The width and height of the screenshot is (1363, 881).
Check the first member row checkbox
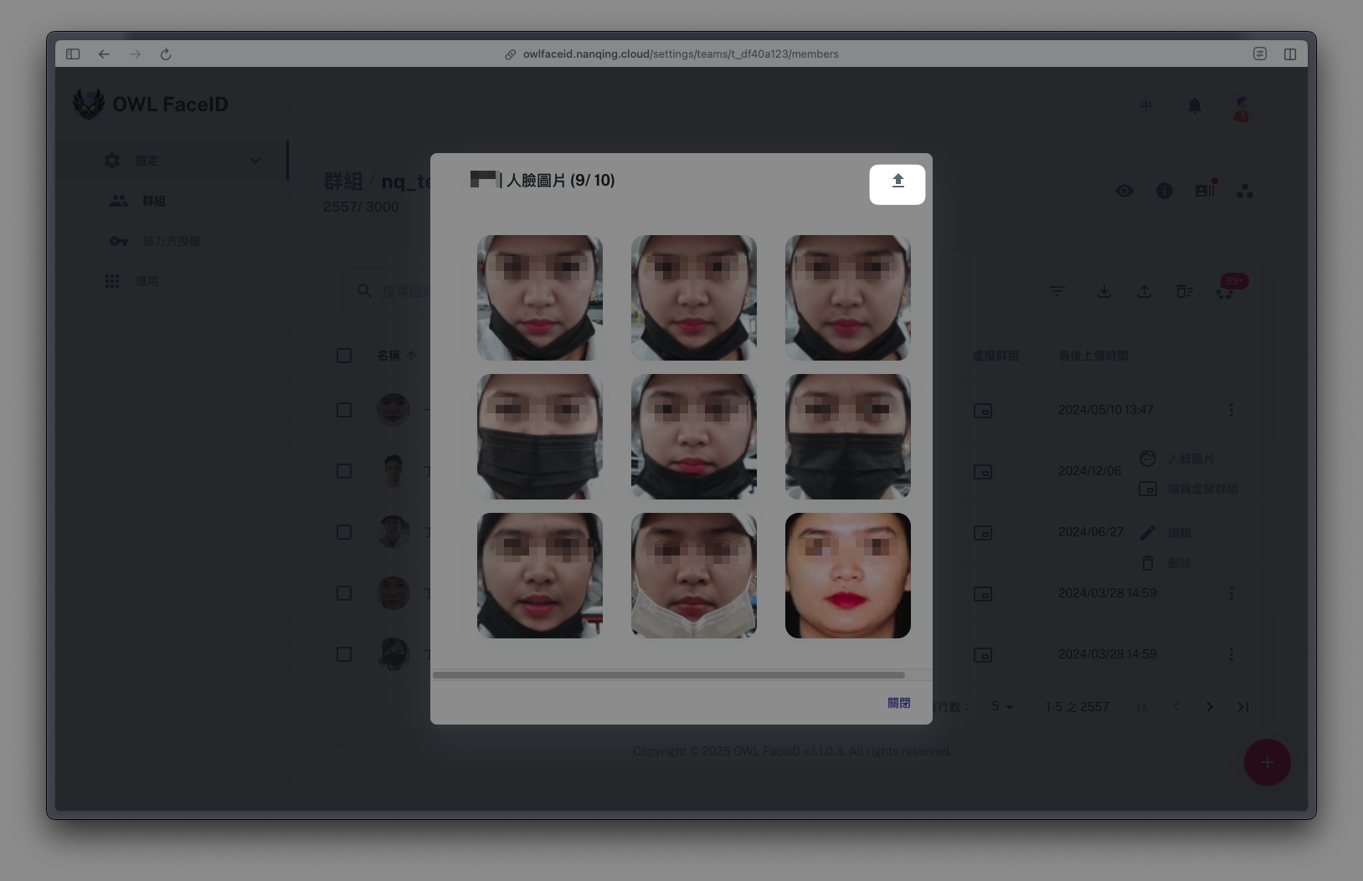point(344,410)
